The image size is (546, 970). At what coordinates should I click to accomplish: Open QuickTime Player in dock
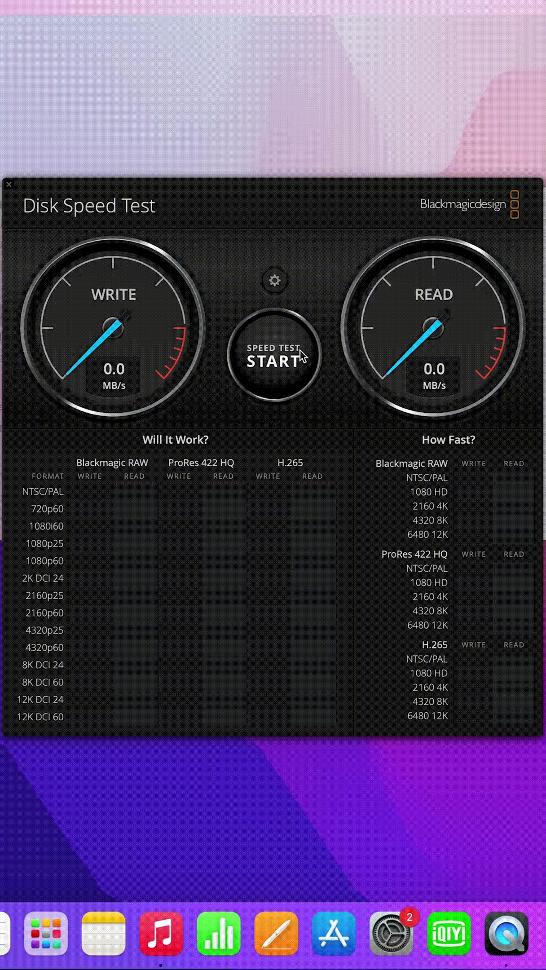point(506,933)
